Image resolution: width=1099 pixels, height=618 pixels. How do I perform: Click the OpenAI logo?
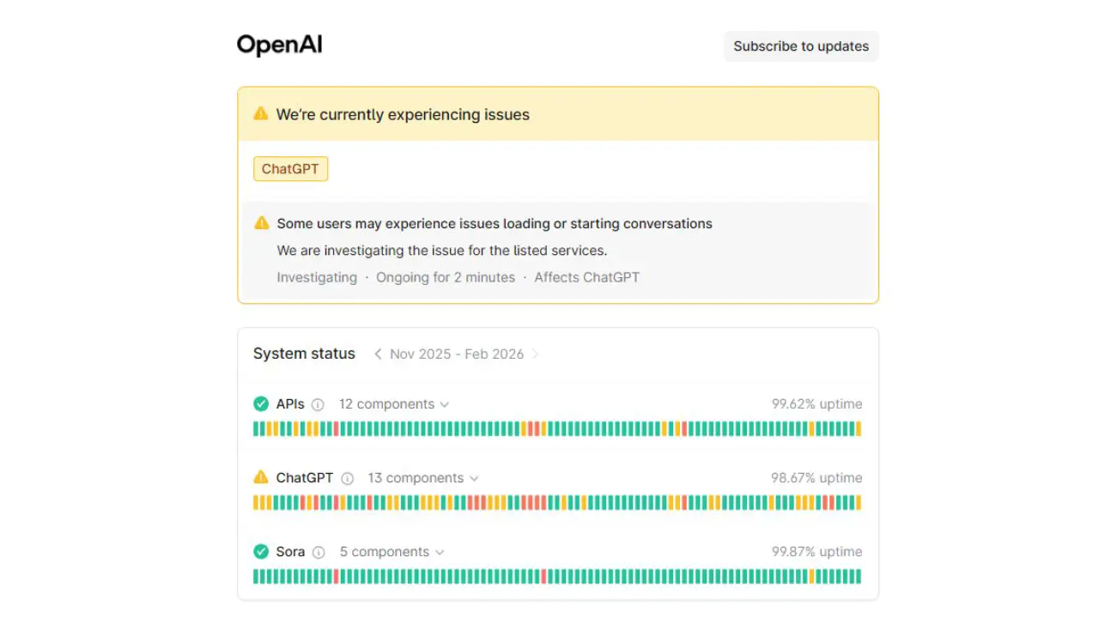coord(280,45)
